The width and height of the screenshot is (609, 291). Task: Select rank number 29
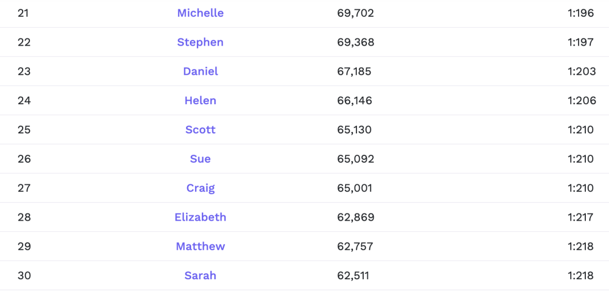coord(24,247)
